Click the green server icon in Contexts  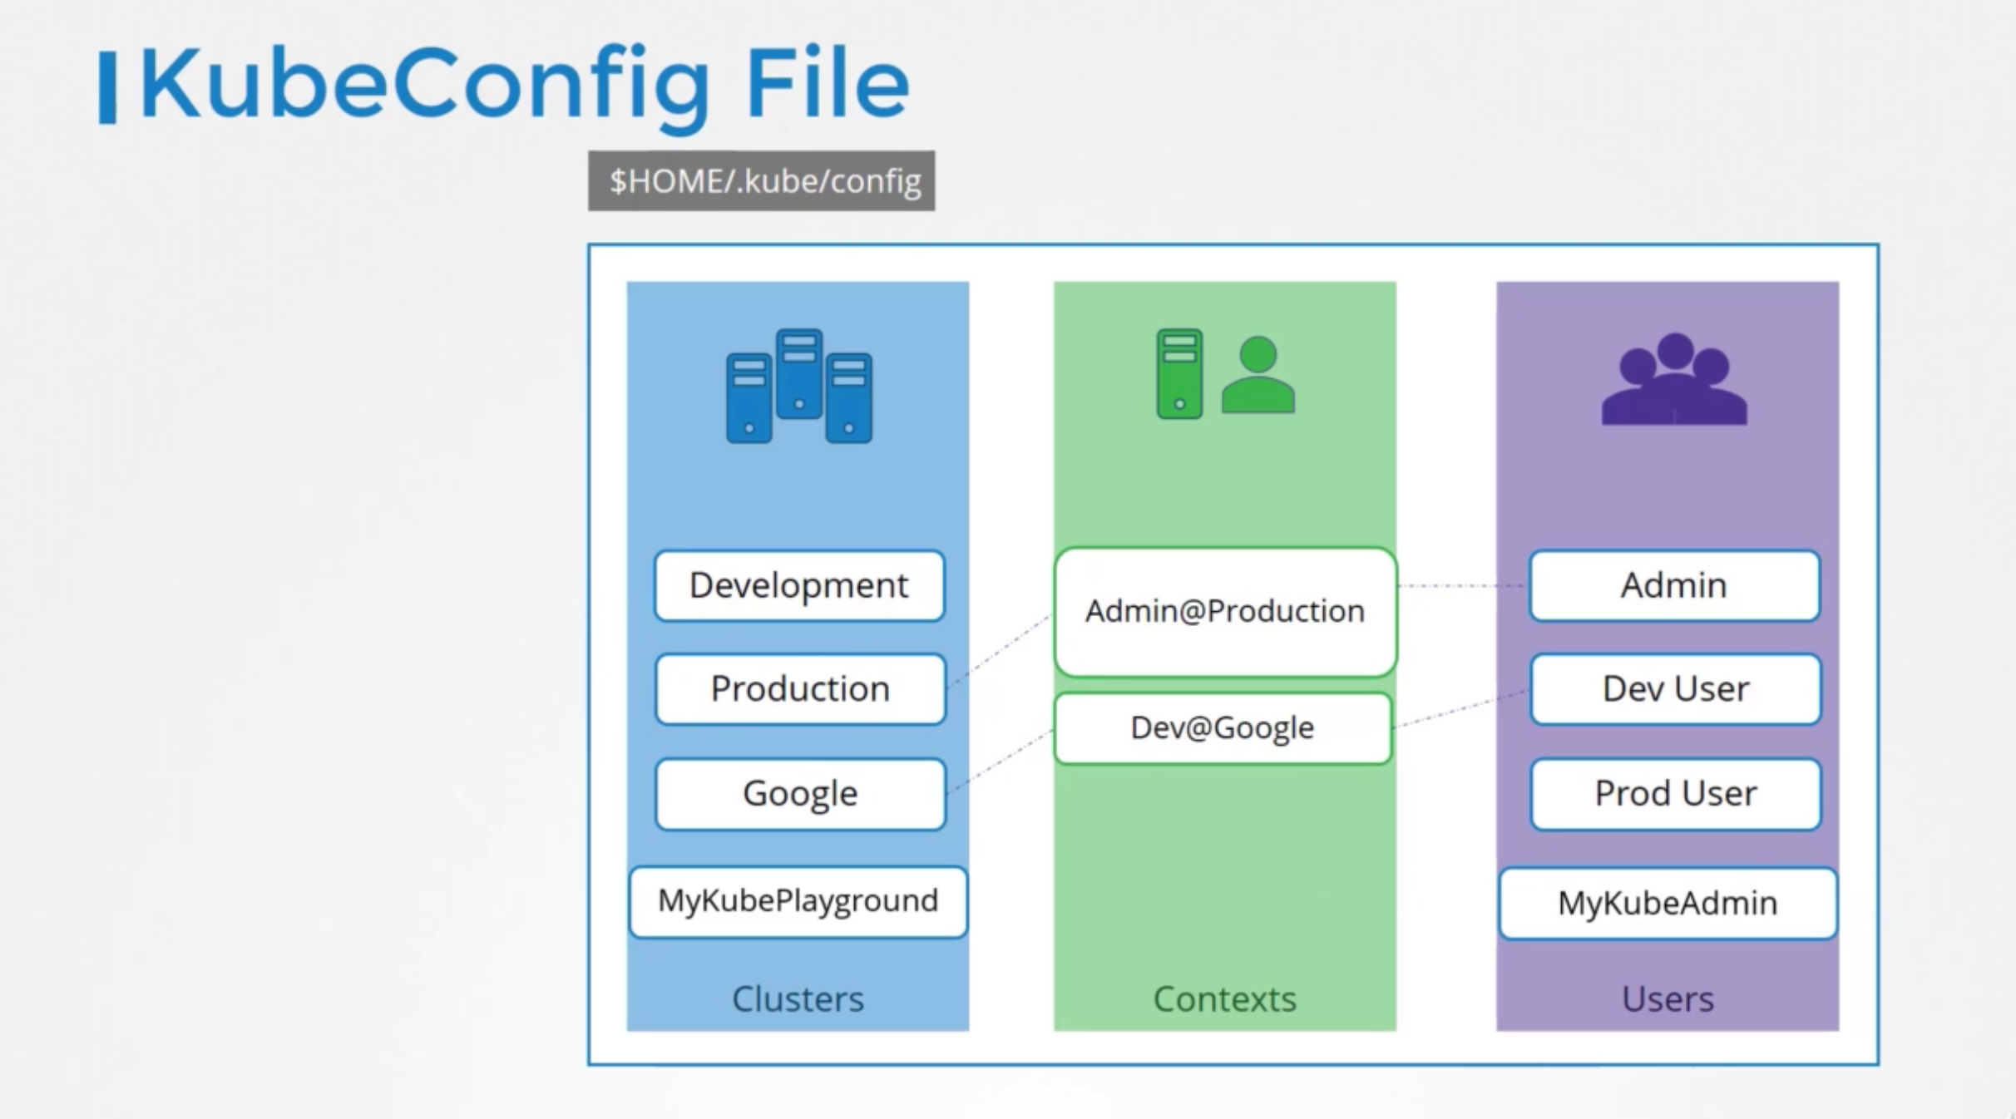pyautogui.click(x=1178, y=373)
